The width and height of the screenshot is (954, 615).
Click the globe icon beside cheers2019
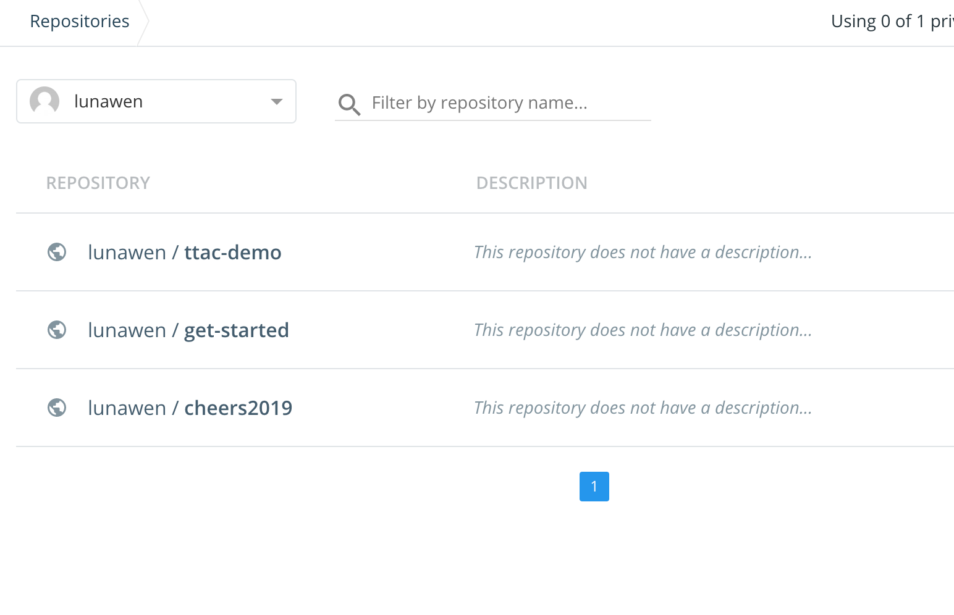pyautogui.click(x=57, y=408)
